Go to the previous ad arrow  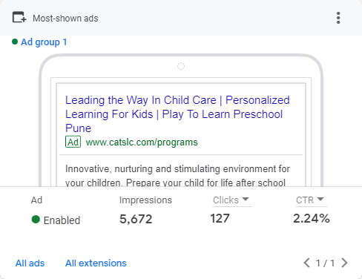pyautogui.click(x=307, y=263)
